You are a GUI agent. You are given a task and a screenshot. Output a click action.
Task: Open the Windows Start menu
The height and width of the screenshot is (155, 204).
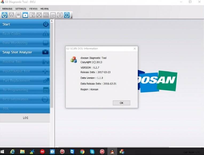tap(2, 152)
